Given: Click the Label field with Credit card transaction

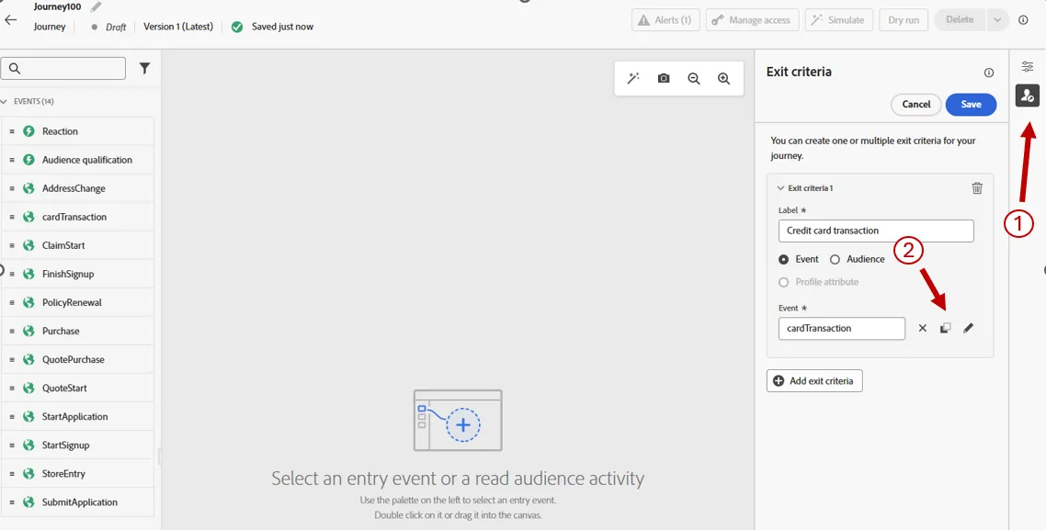Looking at the screenshot, I should (x=876, y=231).
